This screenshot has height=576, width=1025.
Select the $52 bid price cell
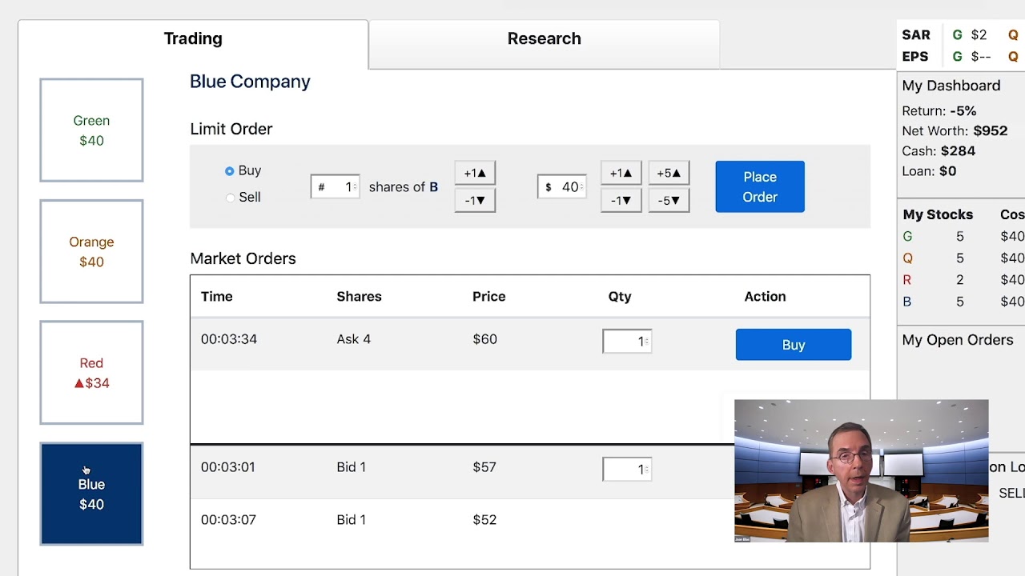484,520
